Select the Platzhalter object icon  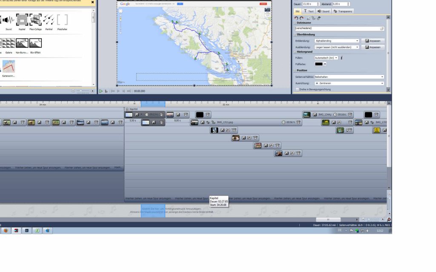point(62,20)
